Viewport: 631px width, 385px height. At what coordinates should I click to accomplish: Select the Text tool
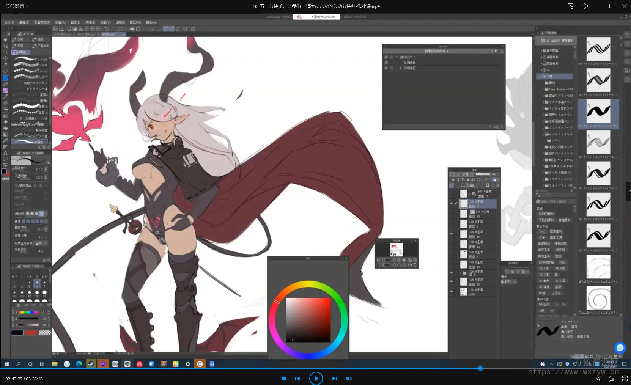[5, 153]
